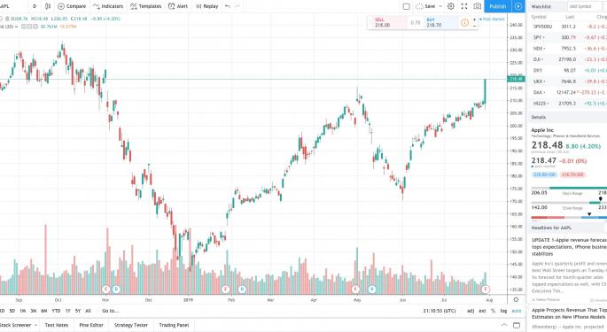
Task: Toggle the percent scale option
Action: pyautogui.click(x=493, y=311)
